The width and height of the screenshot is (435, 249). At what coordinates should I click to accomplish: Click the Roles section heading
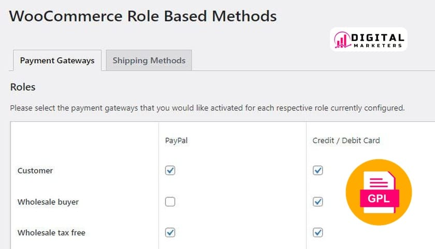click(x=23, y=87)
